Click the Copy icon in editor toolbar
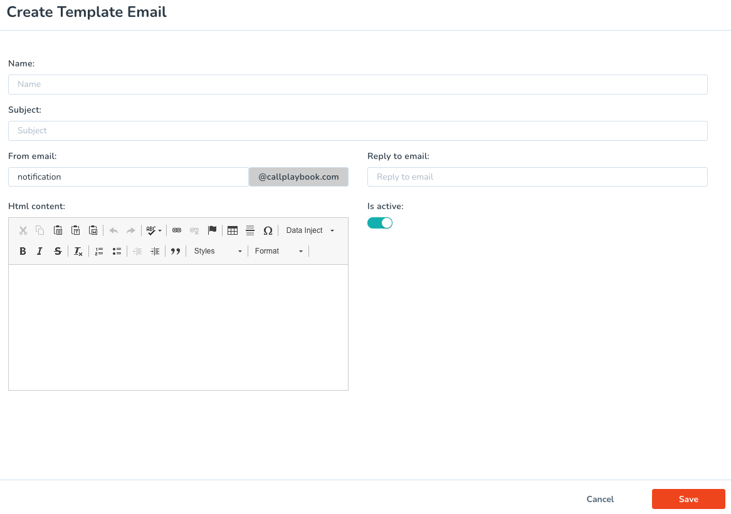 (40, 230)
